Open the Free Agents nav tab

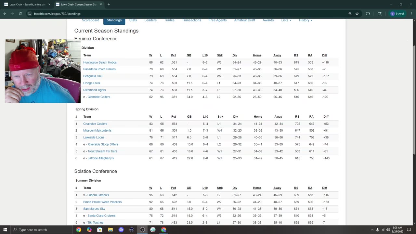click(217, 20)
